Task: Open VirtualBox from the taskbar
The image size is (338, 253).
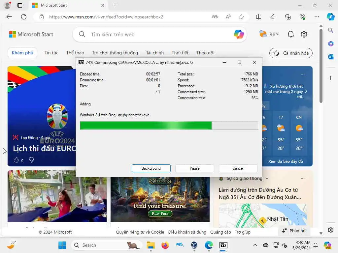Action: coord(194,245)
